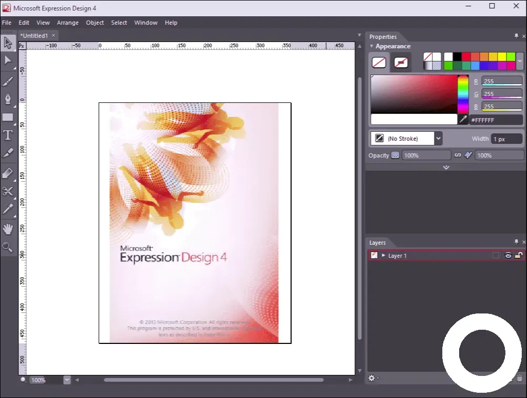Image resolution: width=527 pixels, height=398 pixels.
Task: Open the zoom level dropdown arrow
Action: (67, 380)
